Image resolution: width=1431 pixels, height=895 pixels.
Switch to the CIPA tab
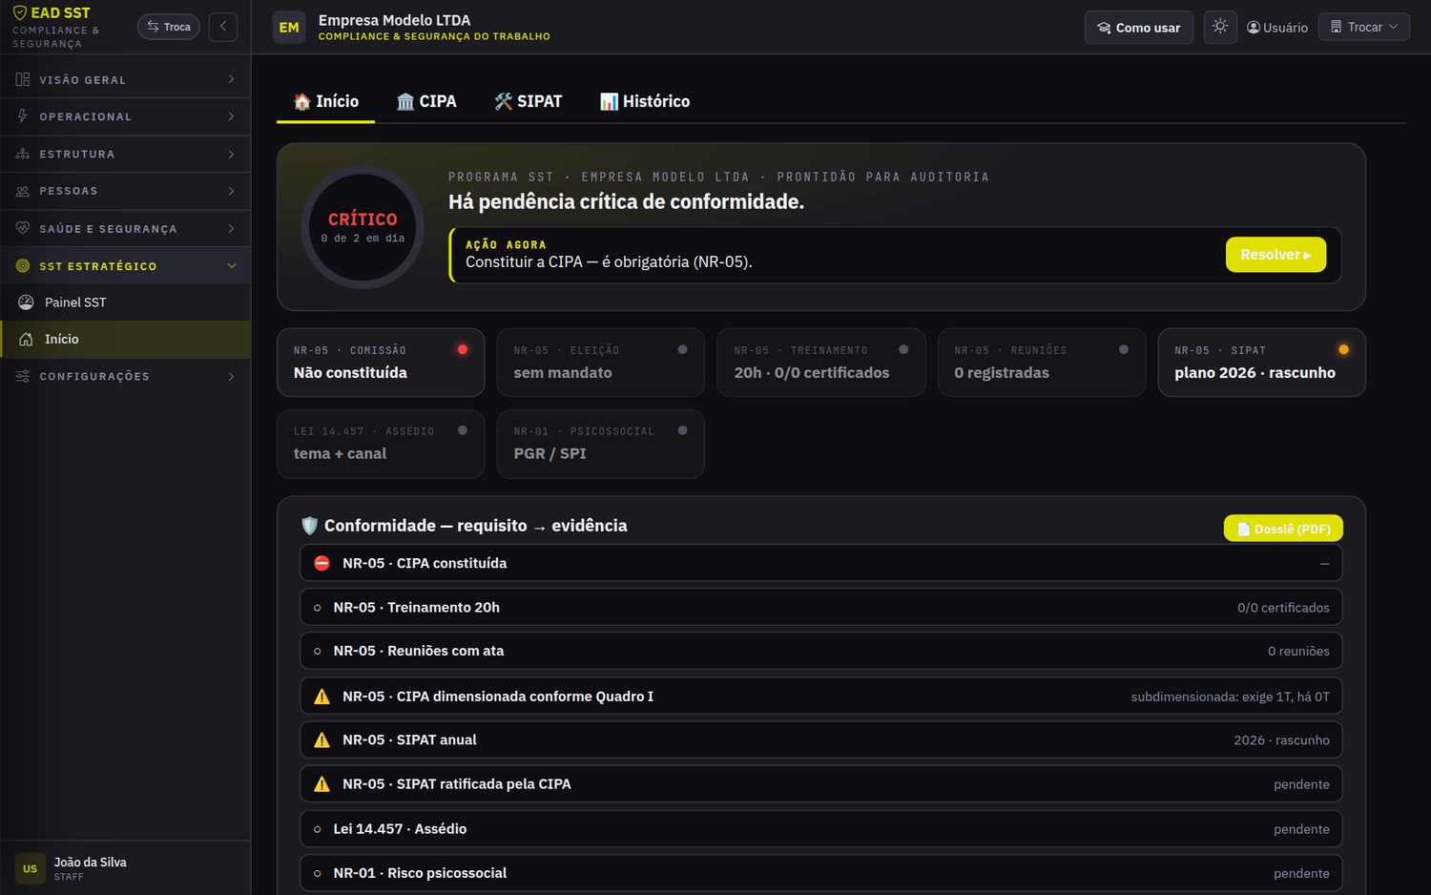tap(426, 101)
